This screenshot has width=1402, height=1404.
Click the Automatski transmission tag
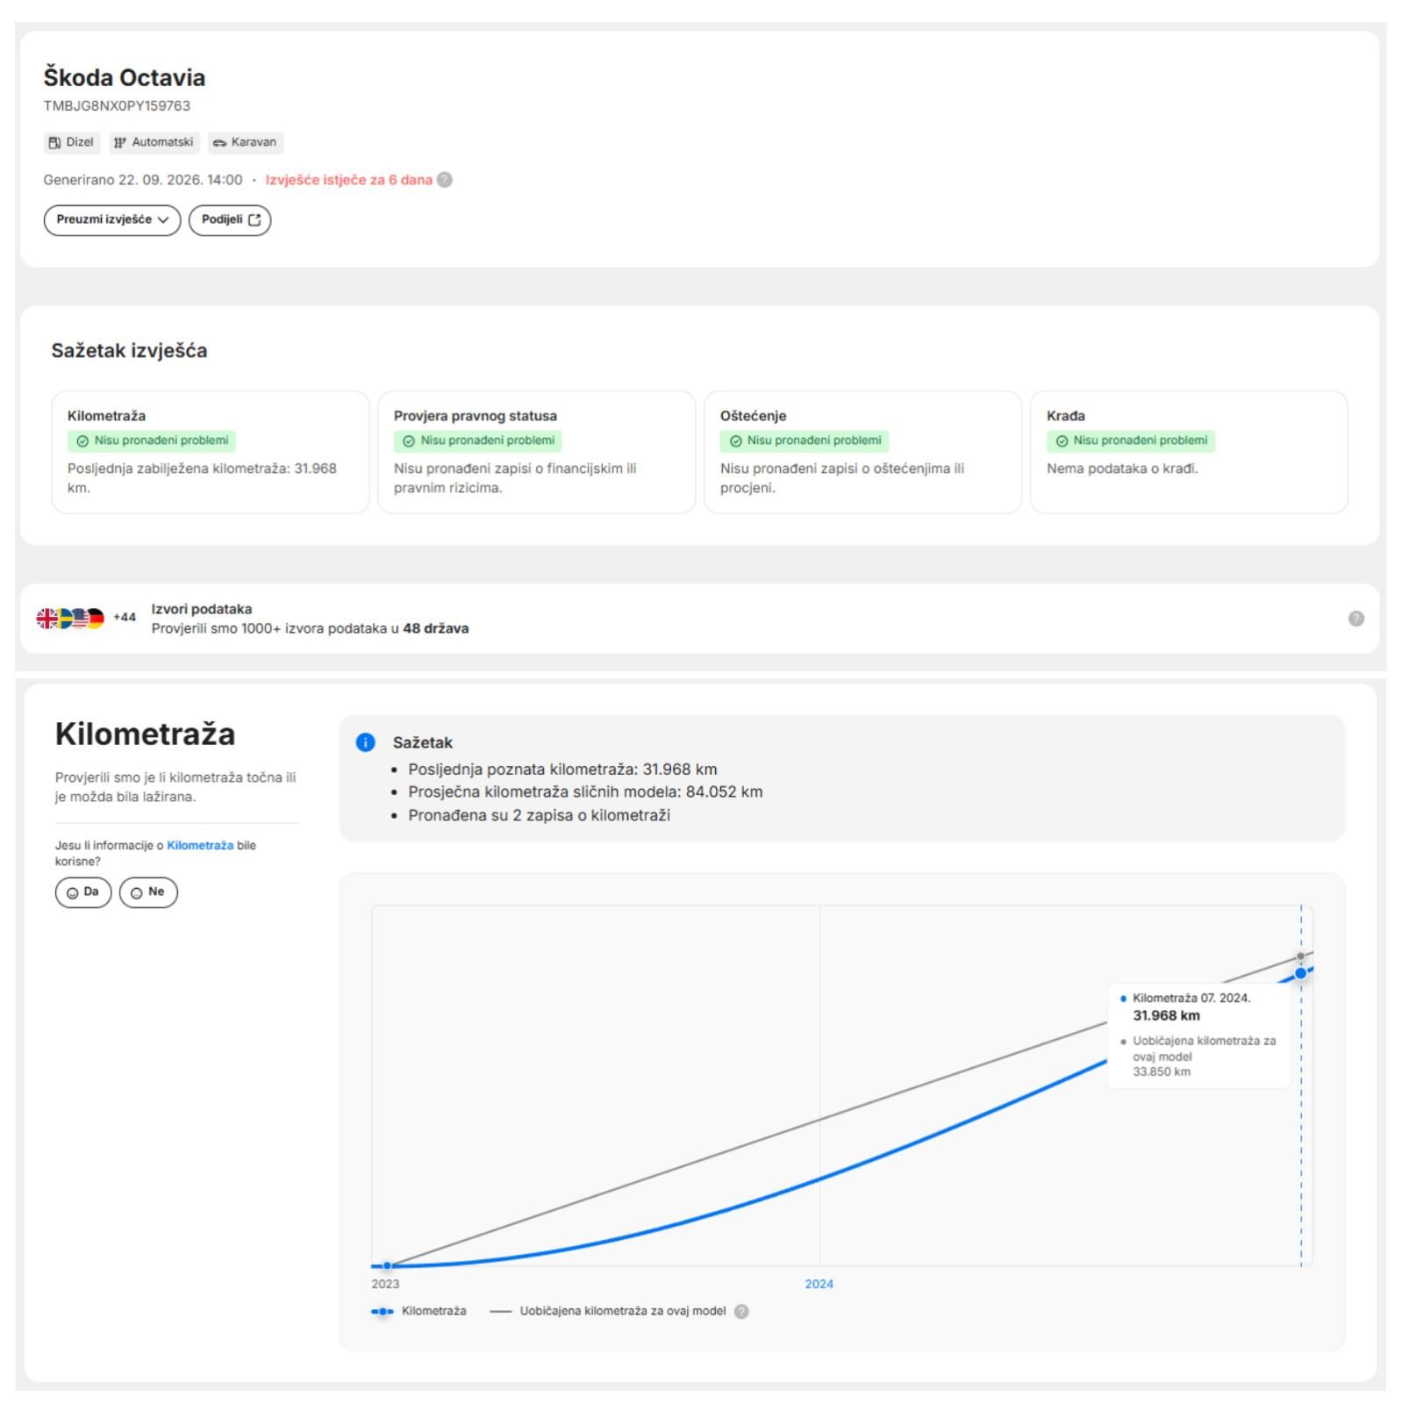point(154,142)
